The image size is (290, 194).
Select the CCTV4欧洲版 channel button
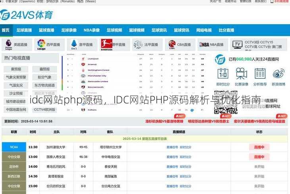(x=44, y=109)
